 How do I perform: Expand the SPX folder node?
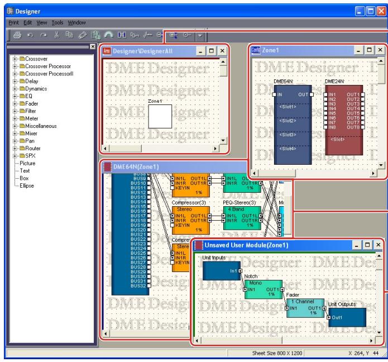pyautogui.click(x=15, y=156)
